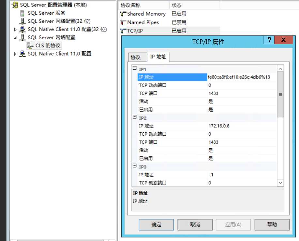The image size is (299, 241).
Task: Click the Shared Memory protocol icon
Action: coord(123,14)
